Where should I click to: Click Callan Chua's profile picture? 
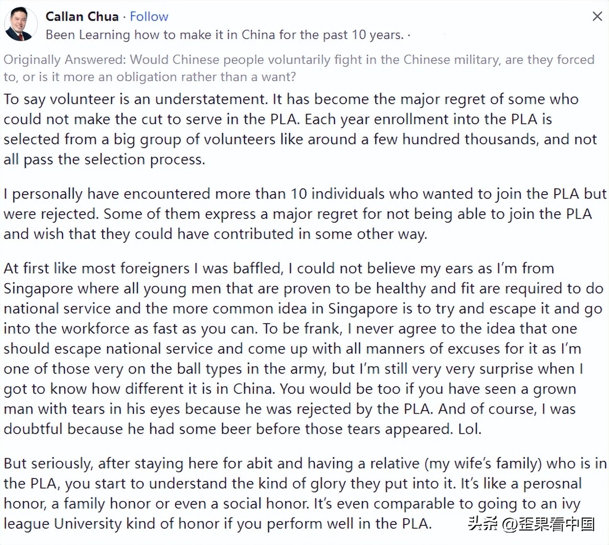click(x=21, y=24)
